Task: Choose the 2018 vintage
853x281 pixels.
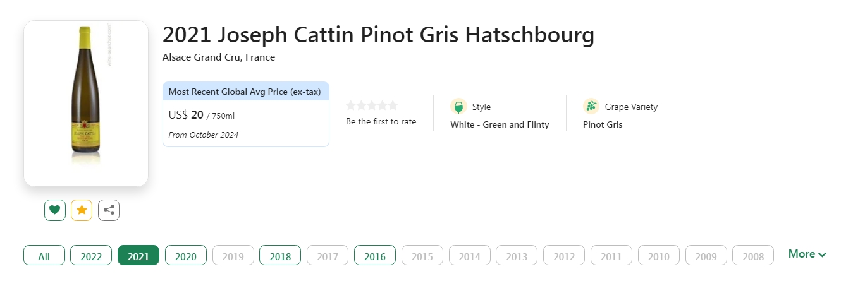Action: point(280,256)
